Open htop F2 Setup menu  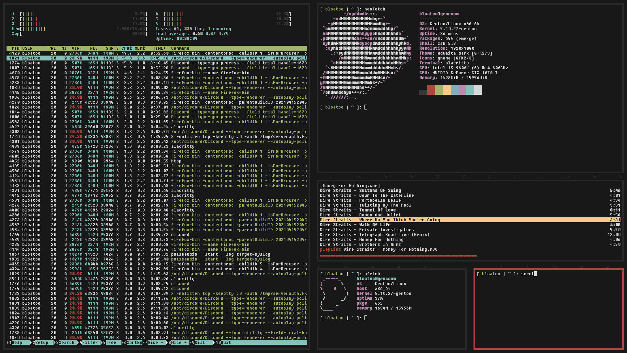click(42, 343)
